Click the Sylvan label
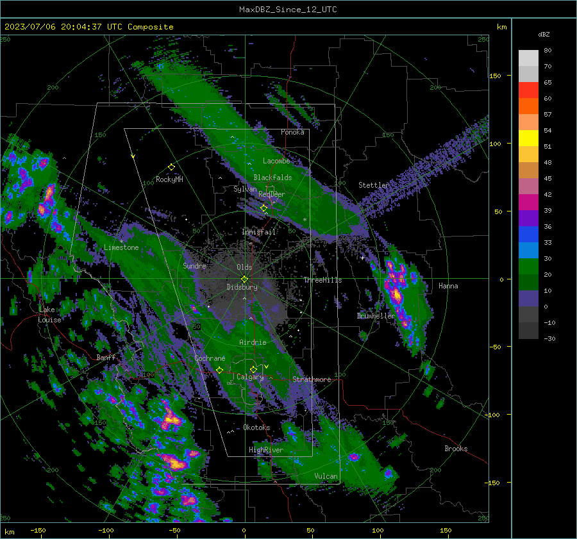The height and width of the screenshot is (539, 577). pyautogui.click(x=245, y=189)
